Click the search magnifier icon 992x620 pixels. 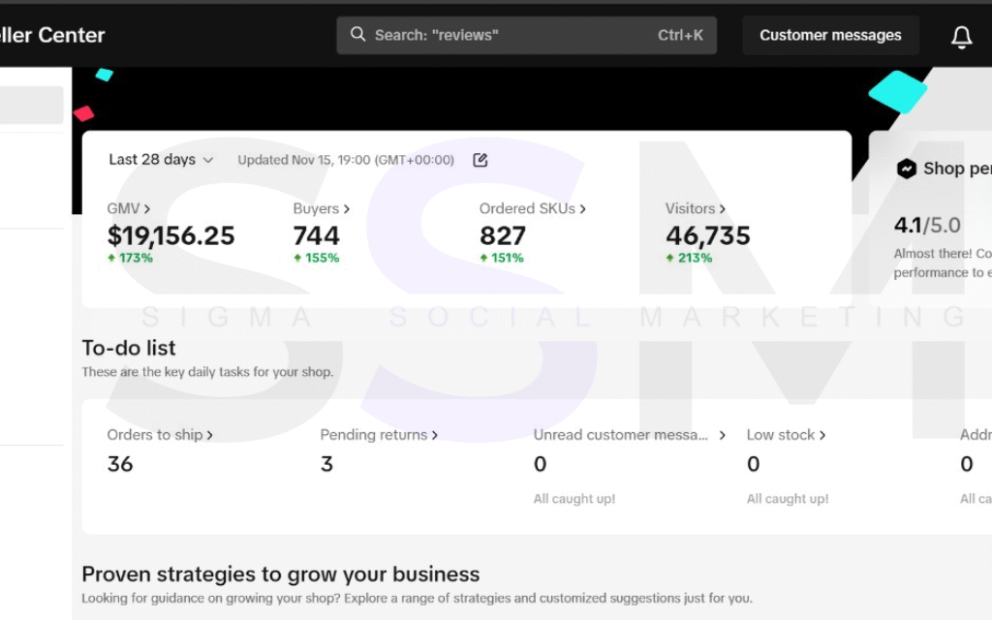[x=357, y=34]
